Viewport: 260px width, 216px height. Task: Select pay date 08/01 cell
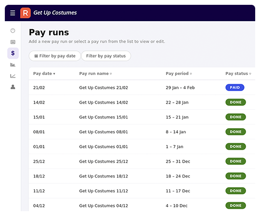point(39,132)
